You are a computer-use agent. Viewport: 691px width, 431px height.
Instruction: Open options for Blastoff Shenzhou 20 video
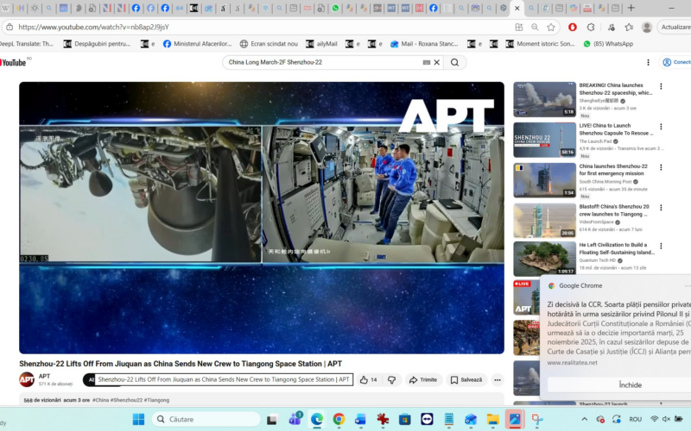(x=661, y=208)
